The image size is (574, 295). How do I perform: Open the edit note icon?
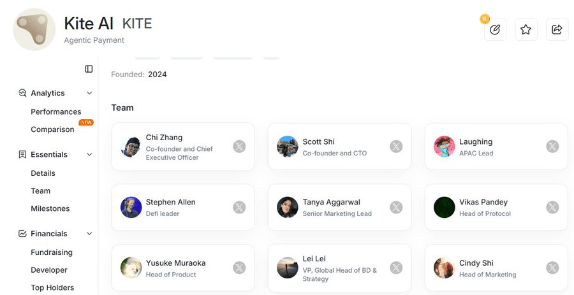pyautogui.click(x=495, y=29)
